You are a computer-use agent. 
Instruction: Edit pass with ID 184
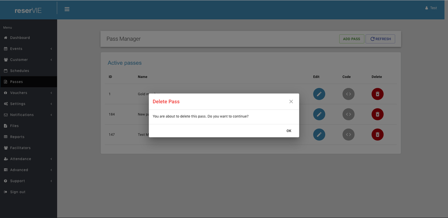(x=319, y=114)
